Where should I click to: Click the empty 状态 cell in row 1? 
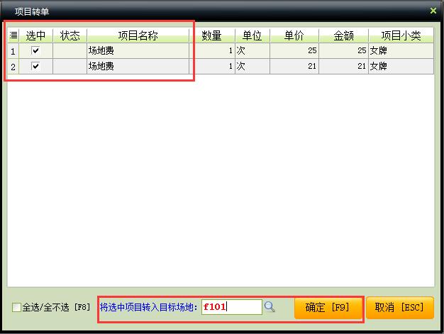(70, 50)
